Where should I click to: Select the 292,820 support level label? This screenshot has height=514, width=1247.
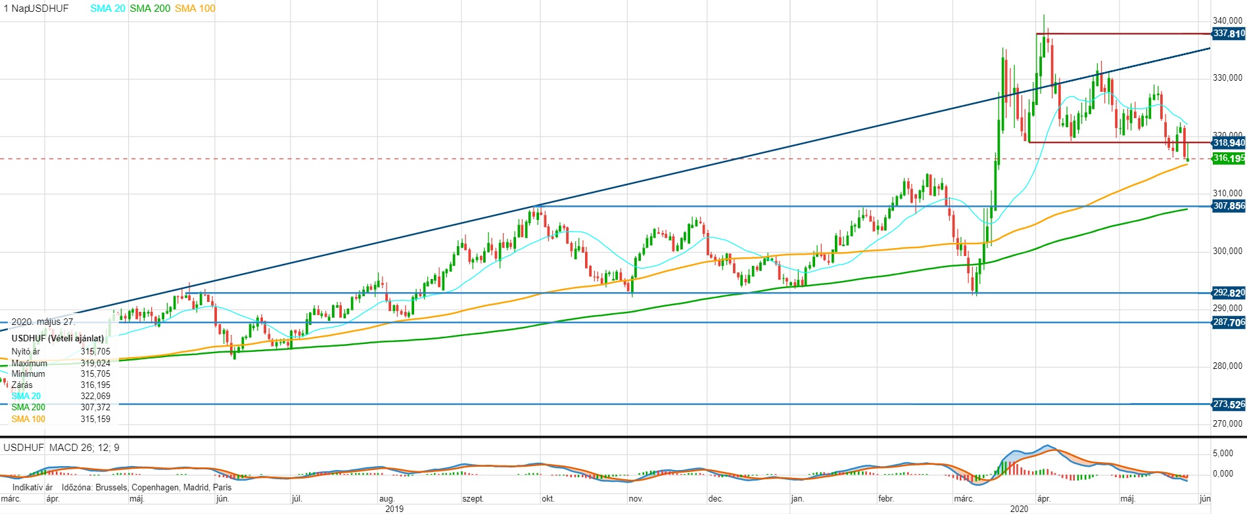[x=1229, y=293]
